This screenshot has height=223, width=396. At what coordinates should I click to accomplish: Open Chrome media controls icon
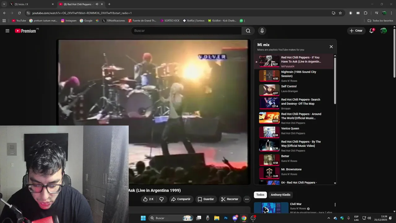(x=377, y=13)
